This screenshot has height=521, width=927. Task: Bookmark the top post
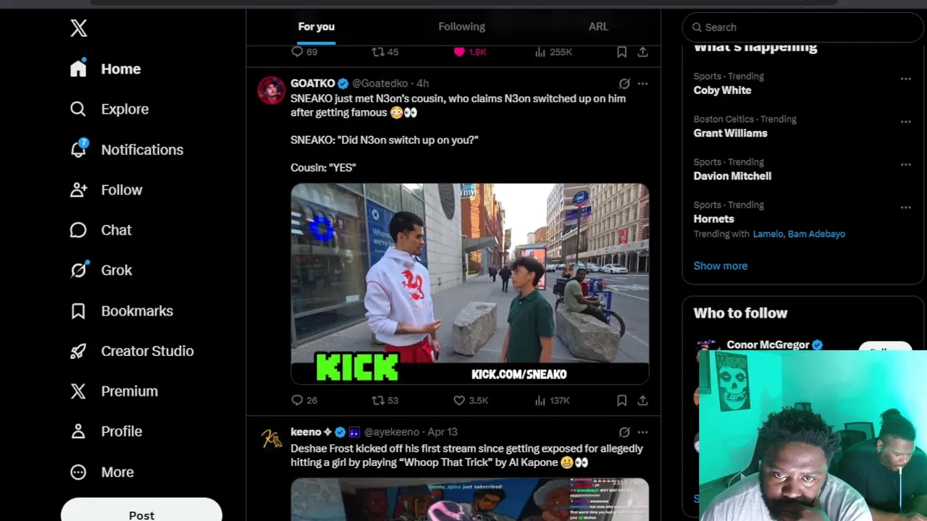[621, 52]
